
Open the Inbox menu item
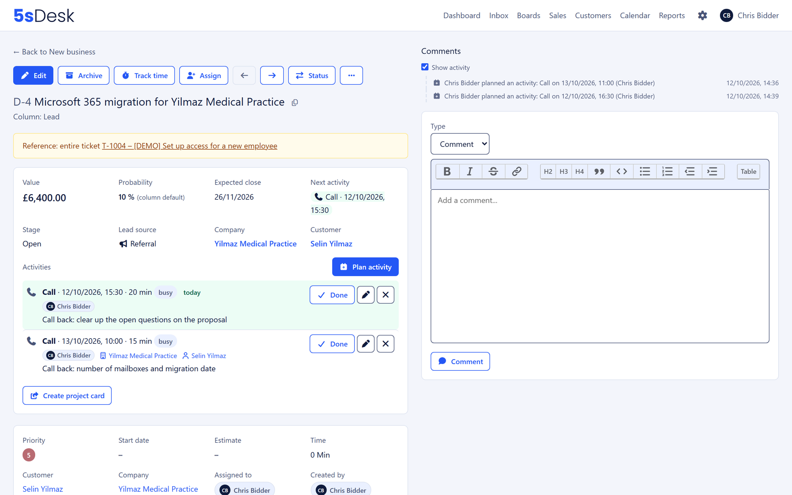[498, 15]
